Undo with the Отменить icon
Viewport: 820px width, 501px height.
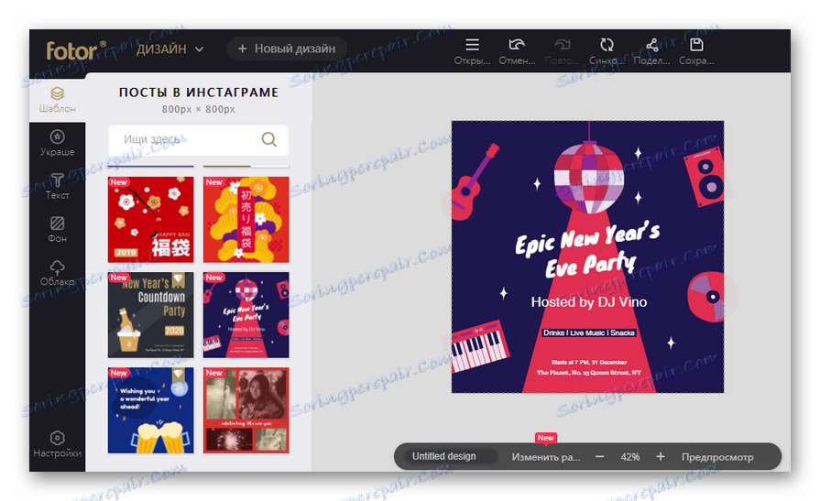tap(517, 51)
